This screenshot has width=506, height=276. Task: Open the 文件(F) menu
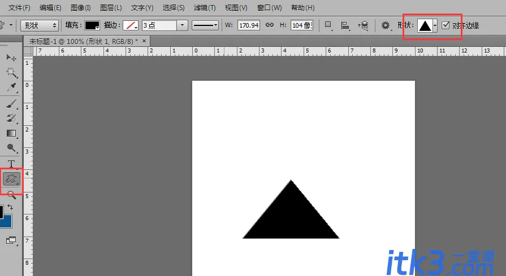pyautogui.click(x=19, y=8)
